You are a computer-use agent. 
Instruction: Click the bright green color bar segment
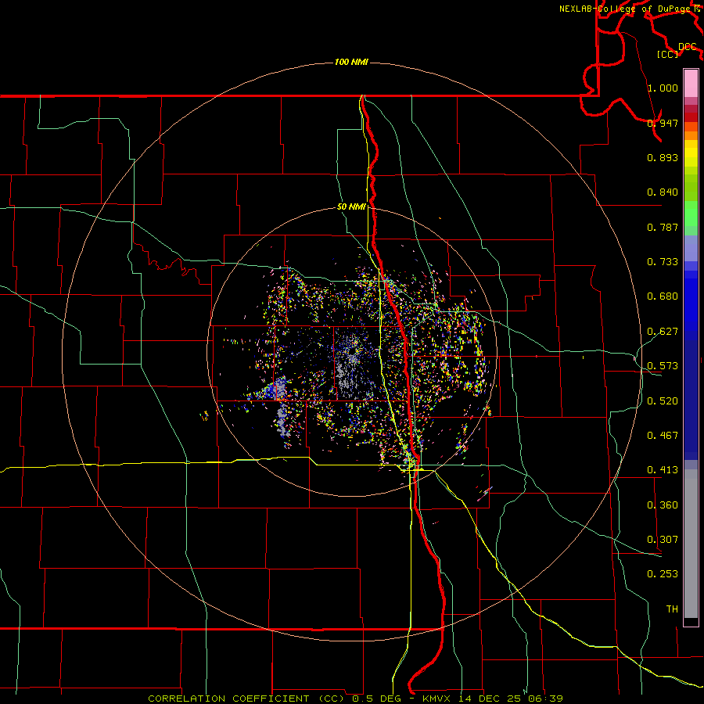(691, 214)
